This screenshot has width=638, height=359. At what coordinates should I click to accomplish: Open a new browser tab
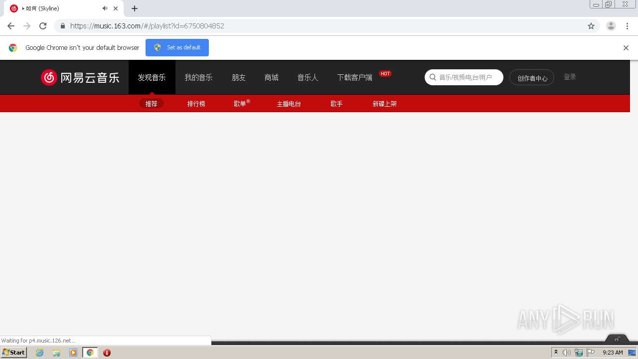(x=135, y=8)
